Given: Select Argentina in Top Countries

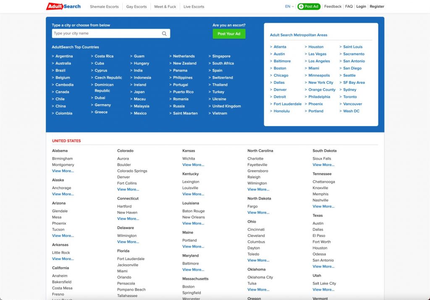Looking at the screenshot, I should point(64,56).
